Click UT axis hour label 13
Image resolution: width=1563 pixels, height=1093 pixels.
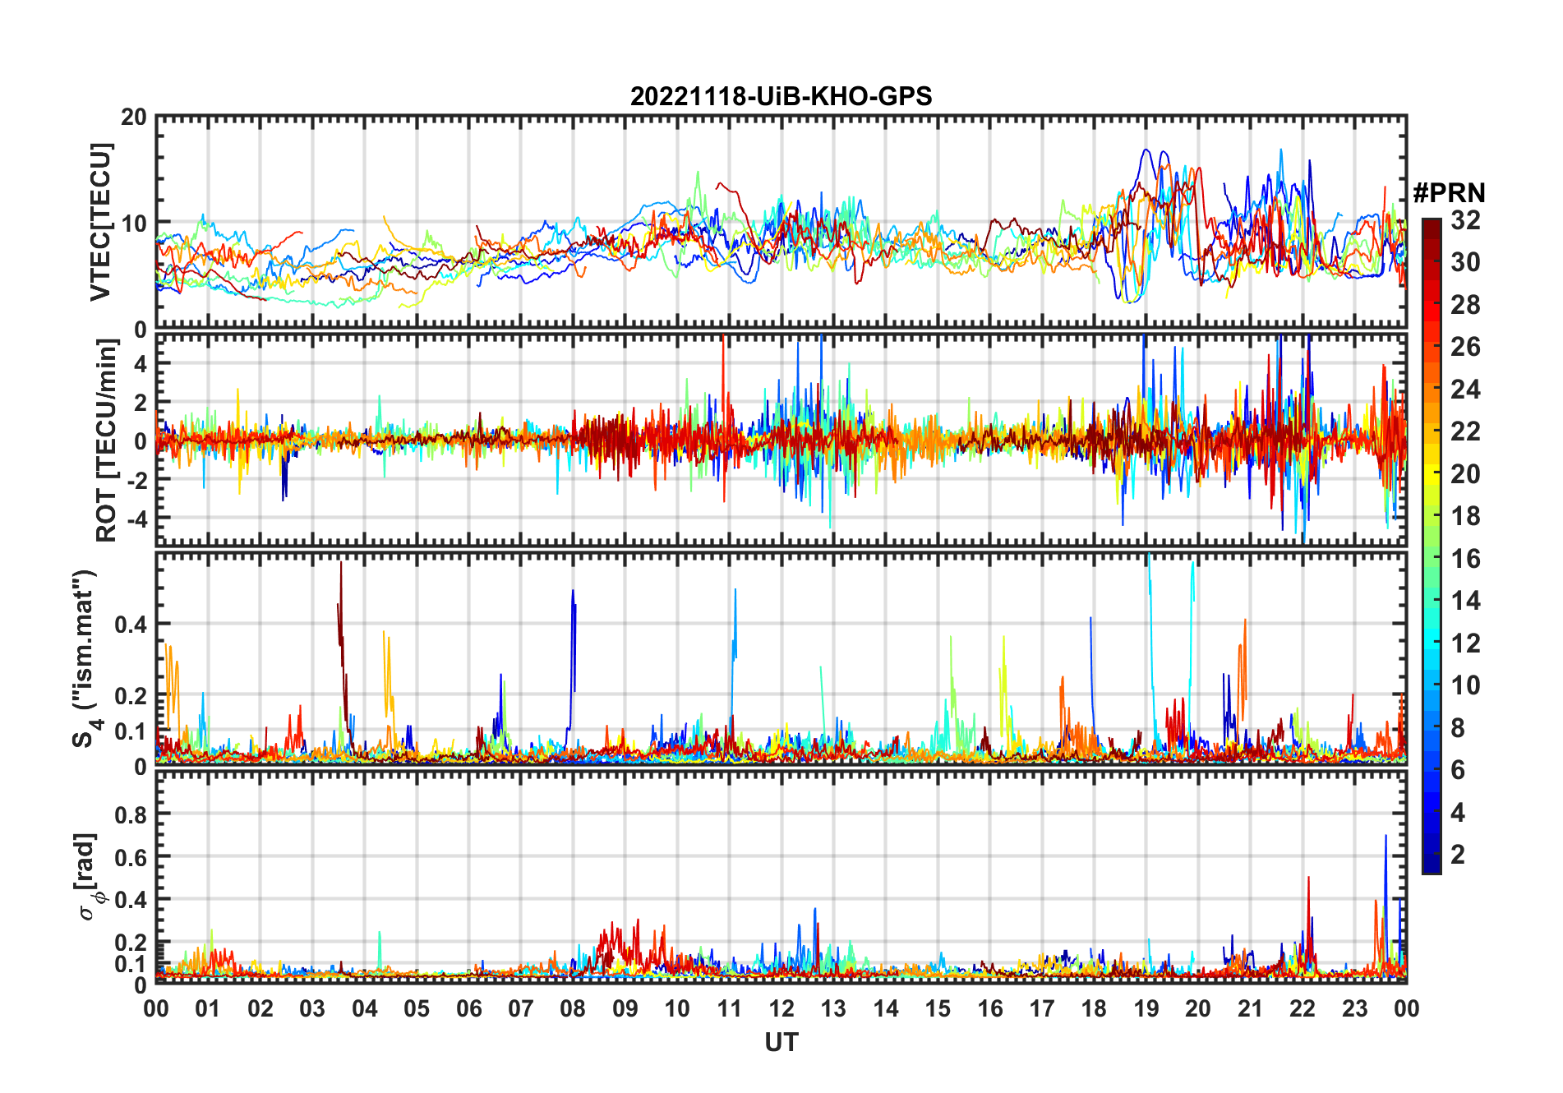[833, 1008]
